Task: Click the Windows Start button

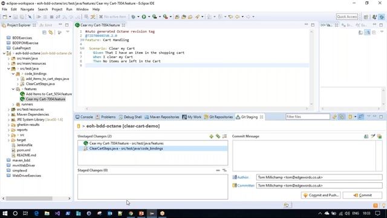Action: (x=5, y=213)
